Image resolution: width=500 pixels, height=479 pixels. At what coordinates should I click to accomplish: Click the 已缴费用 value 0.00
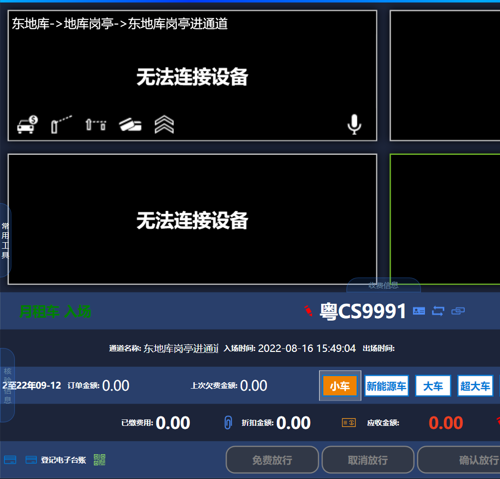pyautogui.click(x=173, y=423)
